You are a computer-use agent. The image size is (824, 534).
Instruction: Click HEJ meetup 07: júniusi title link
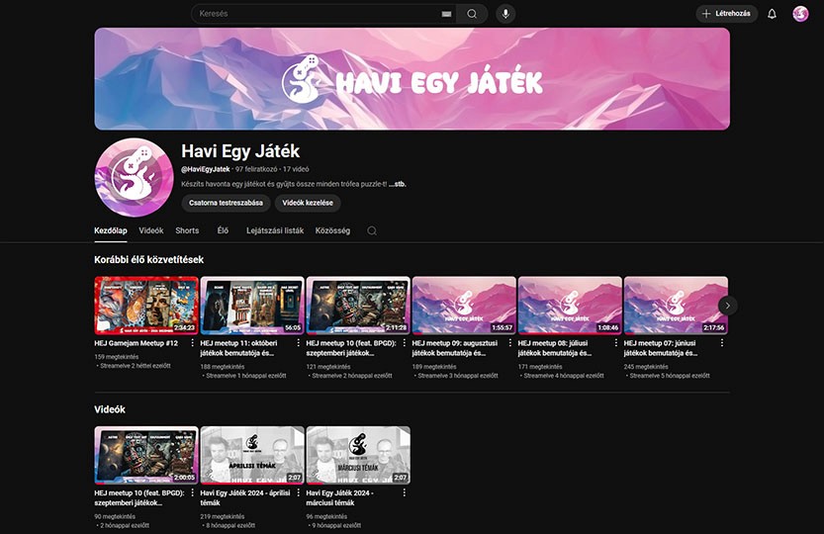pyautogui.click(x=661, y=348)
